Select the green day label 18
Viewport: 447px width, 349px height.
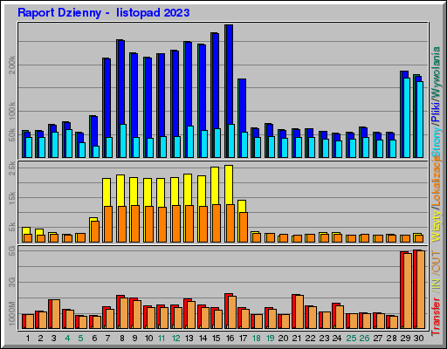point(257,339)
